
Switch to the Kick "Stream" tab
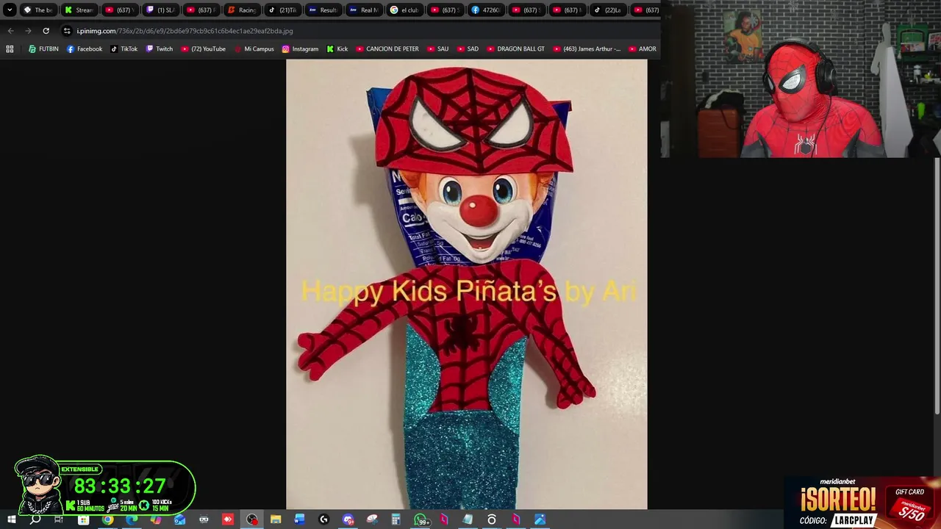click(79, 10)
